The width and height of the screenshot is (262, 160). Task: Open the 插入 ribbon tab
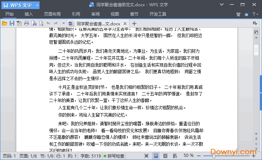tap(29, 14)
